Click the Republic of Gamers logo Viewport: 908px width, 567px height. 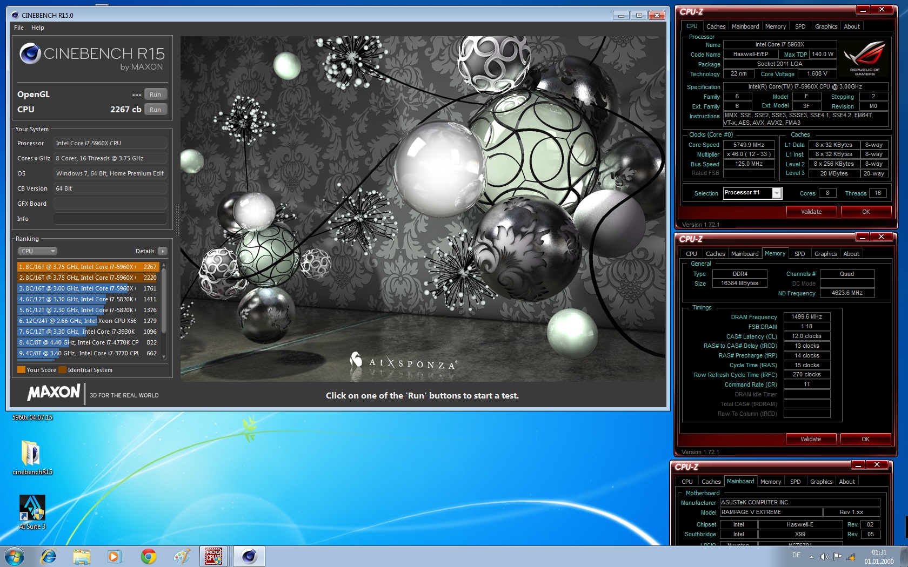click(x=864, y=58)
